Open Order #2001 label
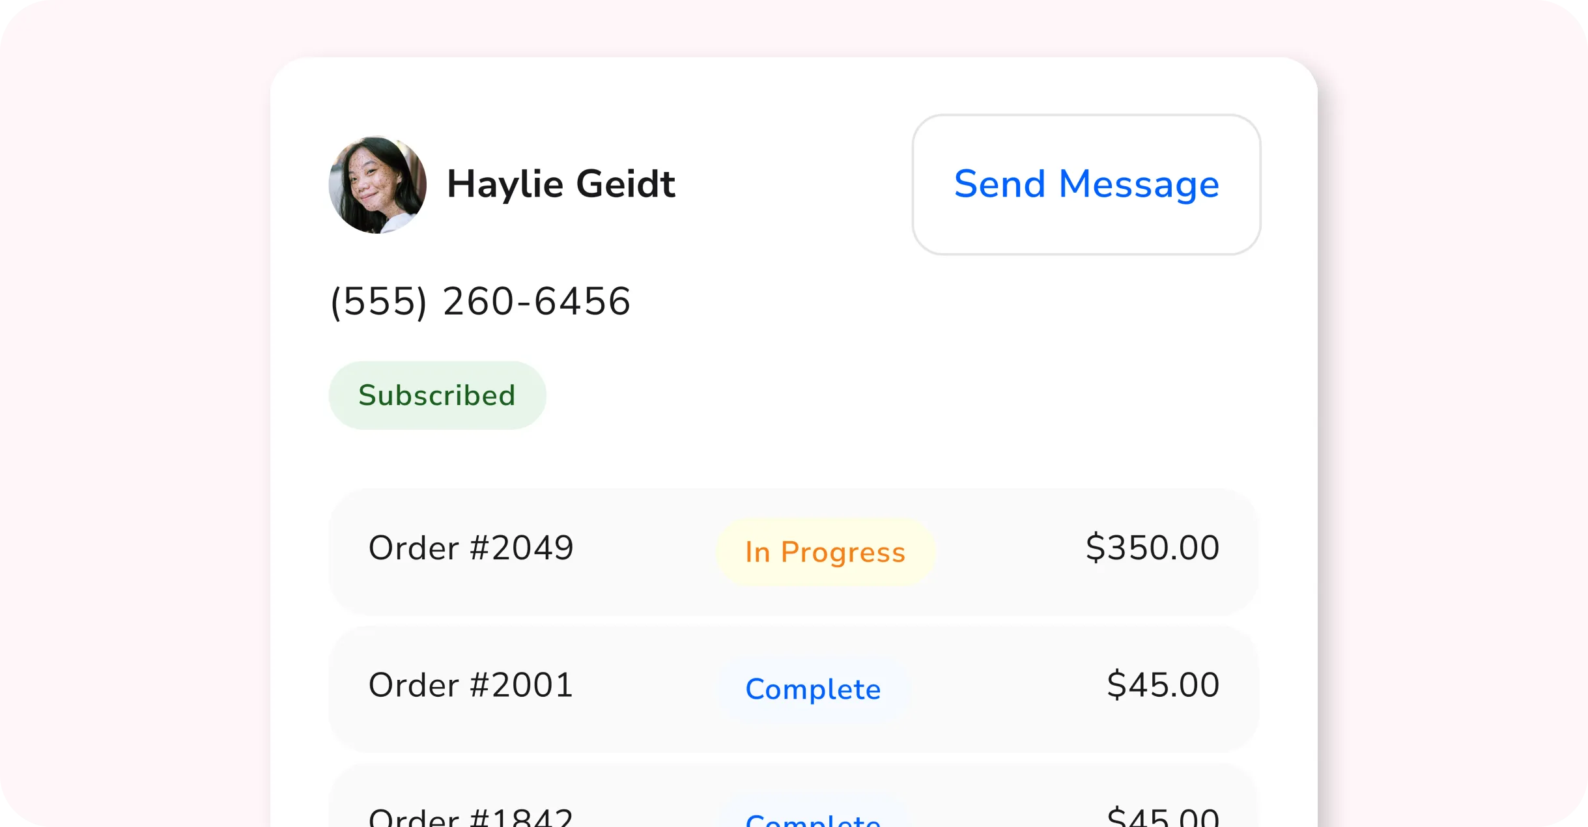The width and height of the screenshot is (1588, 827). click(x=471, y=685)
